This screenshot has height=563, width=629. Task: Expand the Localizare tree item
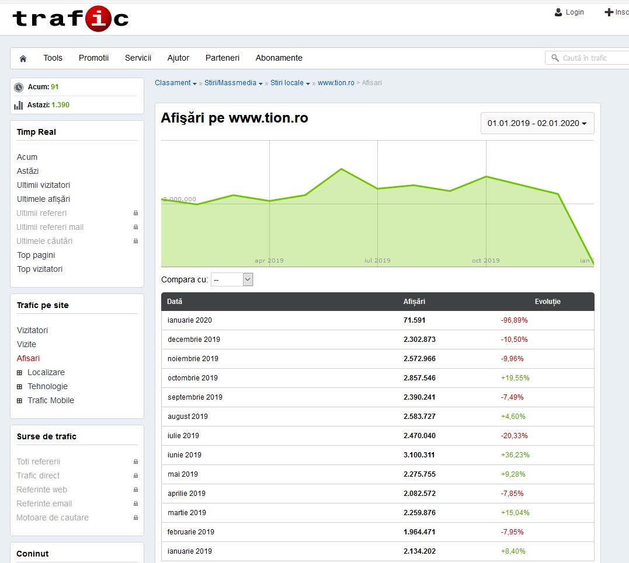(19, 373)
